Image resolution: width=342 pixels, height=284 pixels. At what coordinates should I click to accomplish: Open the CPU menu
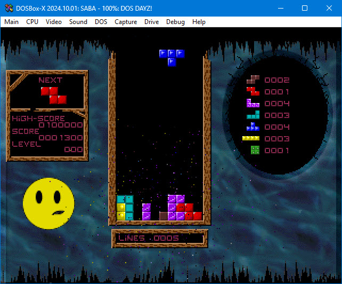click(32, 22)
